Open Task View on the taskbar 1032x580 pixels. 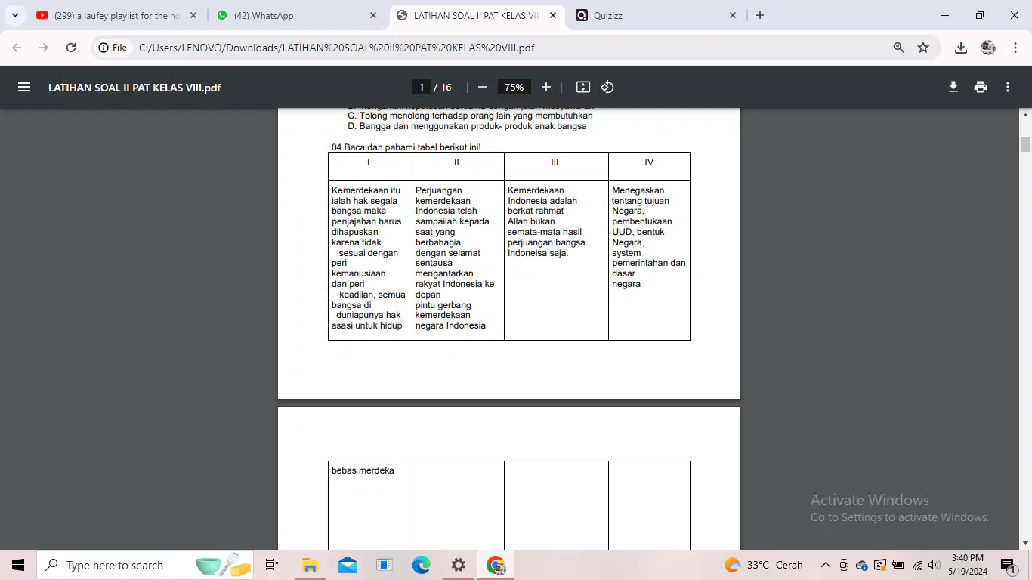click(272, 565)
